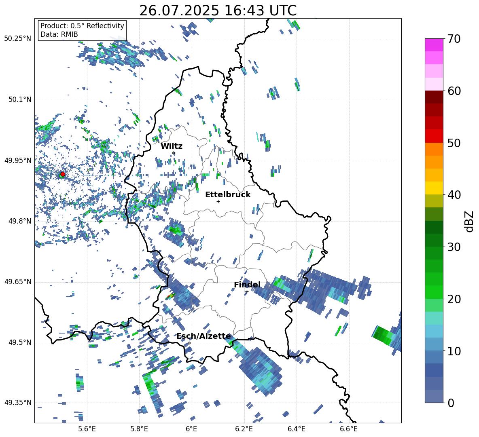Image resolution: width=479 pixels, height=437 pixels.
Task: Click the colorbar 40 tick label
Action: 454,195
